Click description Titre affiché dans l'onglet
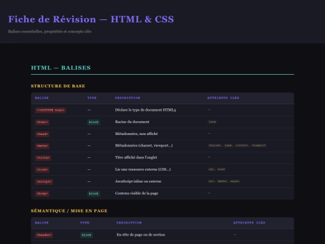This screenshot has height=244, width=325. click(136, 157)
